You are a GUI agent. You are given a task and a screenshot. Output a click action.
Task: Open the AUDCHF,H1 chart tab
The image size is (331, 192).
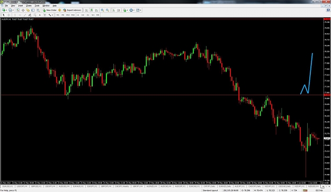click(180, 187)
